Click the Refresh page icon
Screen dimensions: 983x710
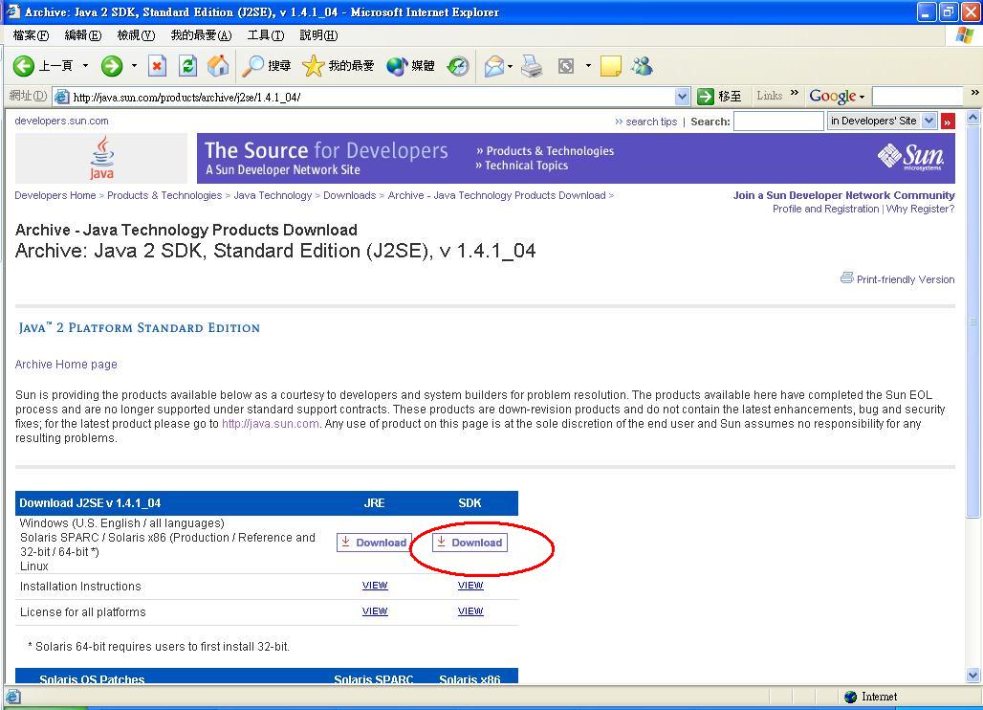point(187,66)
